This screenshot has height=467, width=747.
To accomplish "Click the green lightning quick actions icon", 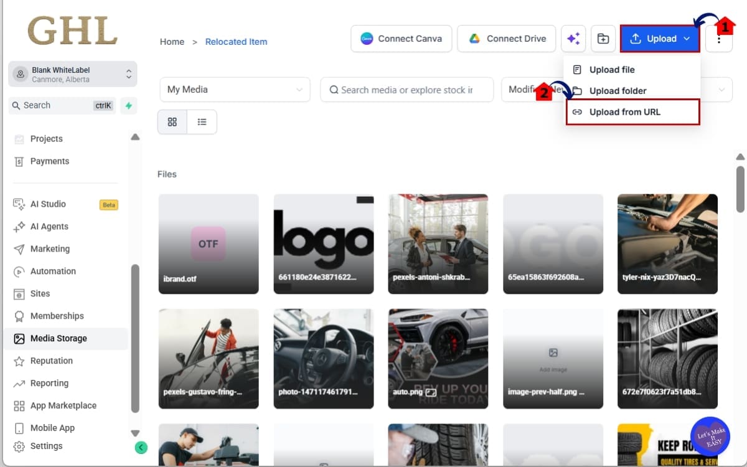I will (x=129, y=105).
